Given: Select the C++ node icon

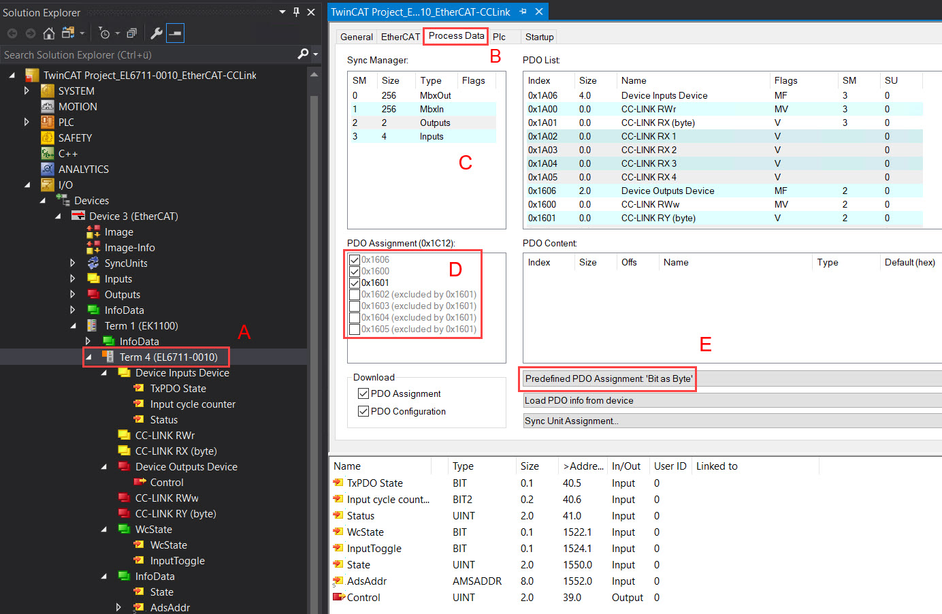Looking at the screenshot, I should pyautogui.click(x=48, y=153).
